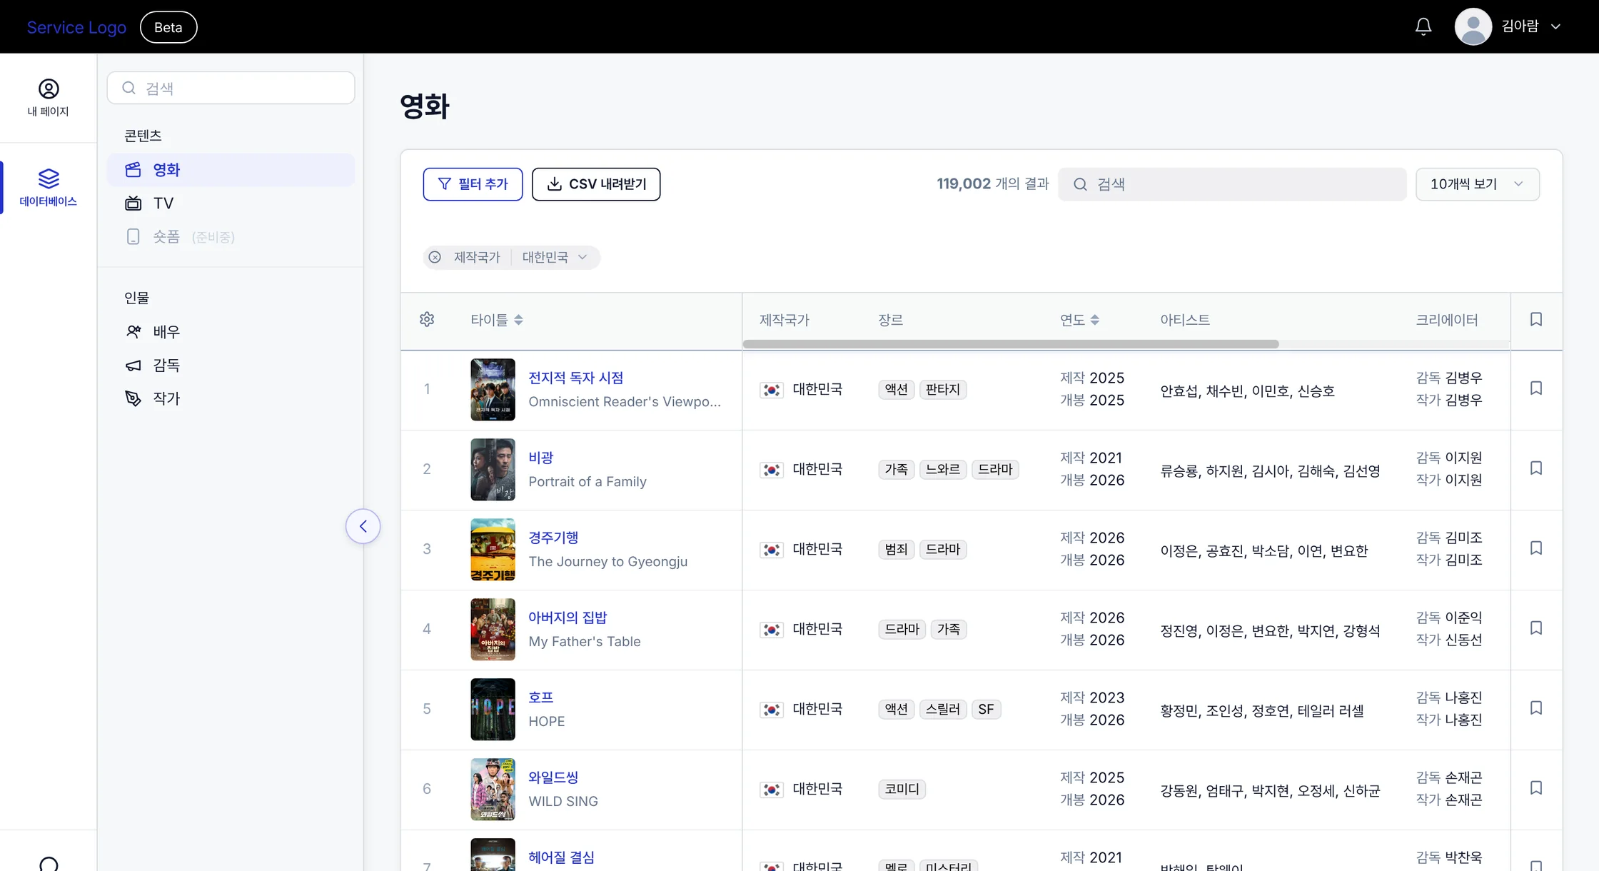
Task: Bookmark the 비광 movie row
Action: tap(1536, 468)
